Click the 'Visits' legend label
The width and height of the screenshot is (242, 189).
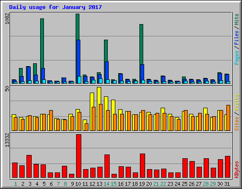(x=237, y=103)
